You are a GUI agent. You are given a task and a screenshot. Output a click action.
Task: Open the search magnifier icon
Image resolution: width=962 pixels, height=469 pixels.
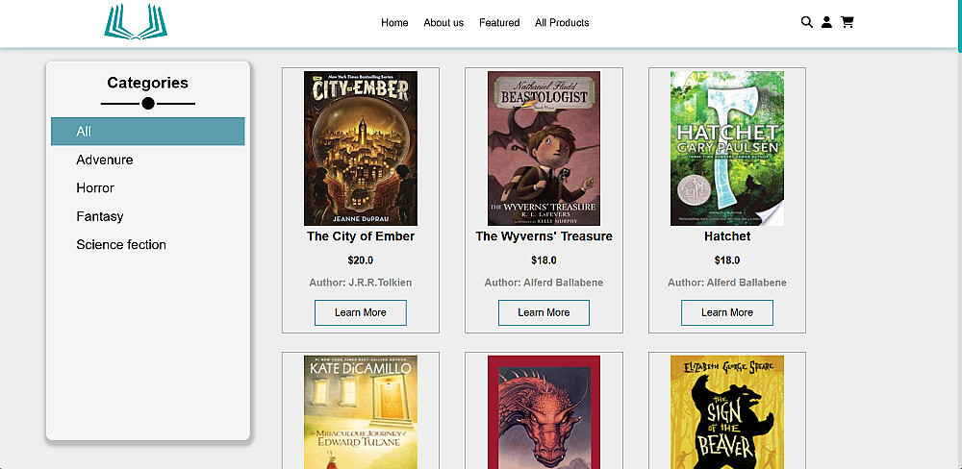click(x=807, y=22)
